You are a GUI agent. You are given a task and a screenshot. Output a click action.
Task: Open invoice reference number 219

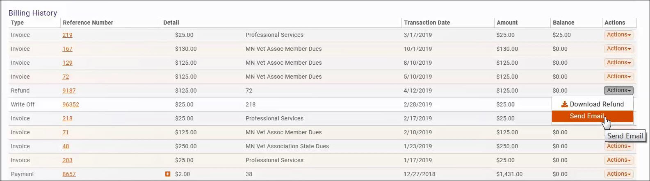(67, 35)
